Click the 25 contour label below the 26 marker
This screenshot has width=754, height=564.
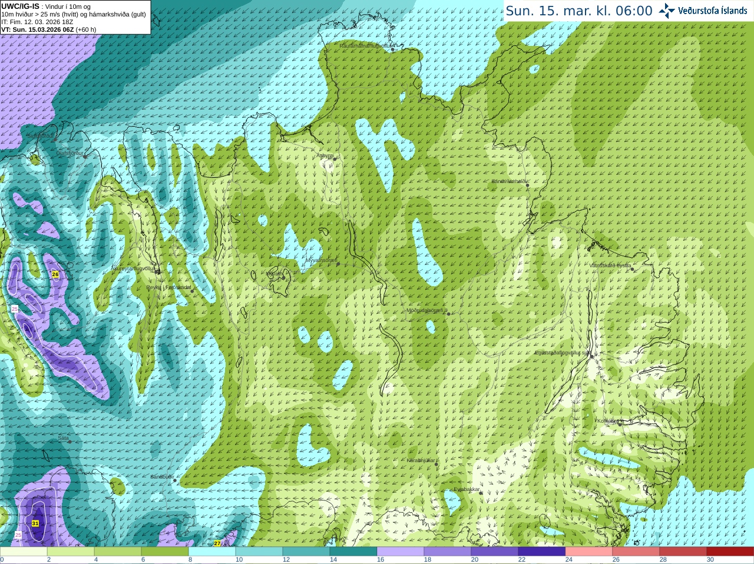click(15, 309)
